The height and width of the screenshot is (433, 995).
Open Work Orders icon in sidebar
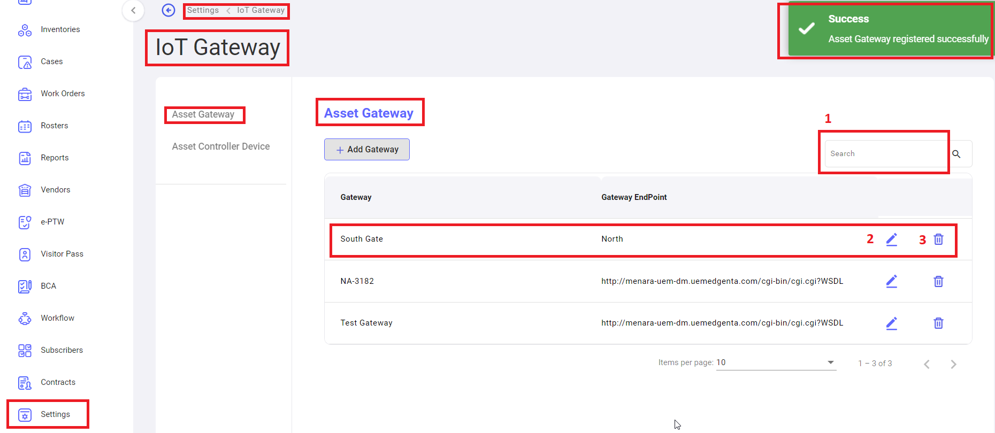[25, 94]
